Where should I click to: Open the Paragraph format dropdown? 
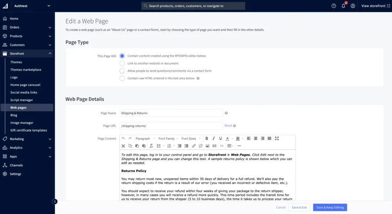(145, 138)
